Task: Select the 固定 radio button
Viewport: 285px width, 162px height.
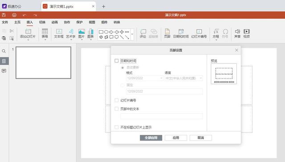Action: coord(122,85)
